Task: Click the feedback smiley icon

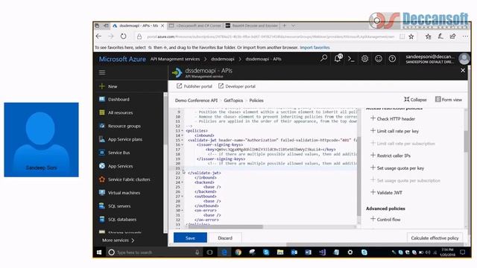Action: pyautogui.click(x=378, y=59)
